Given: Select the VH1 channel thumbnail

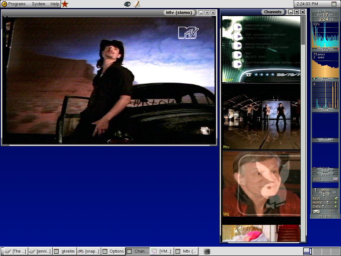Looking at the screenshot, I should pos(261,184).
